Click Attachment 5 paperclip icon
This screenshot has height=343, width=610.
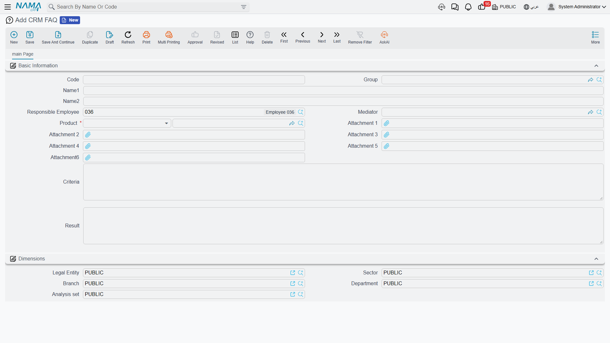pos(387,146)
